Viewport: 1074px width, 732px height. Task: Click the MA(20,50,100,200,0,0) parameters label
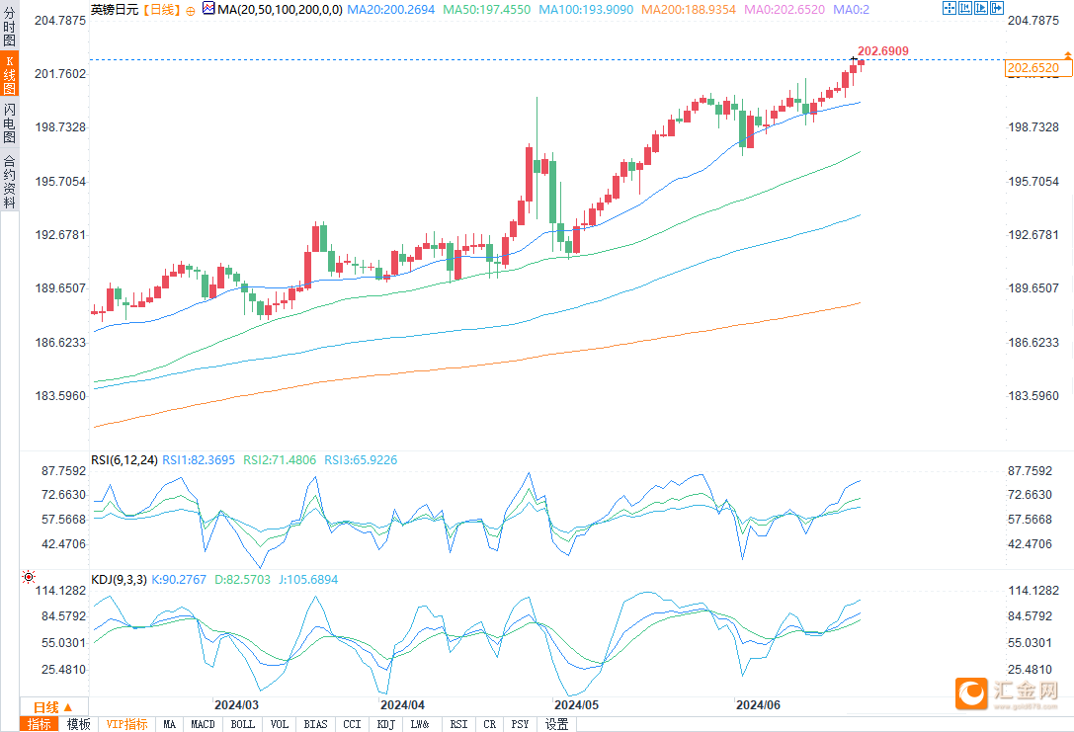pyautogui.click(x=280, y=10)
